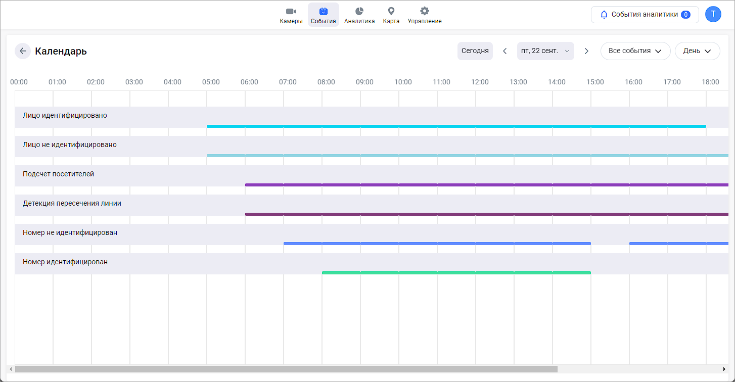Open the Карта map pin icon
The height and width of the screenshot is (382, 735).
tap(391, 11)
